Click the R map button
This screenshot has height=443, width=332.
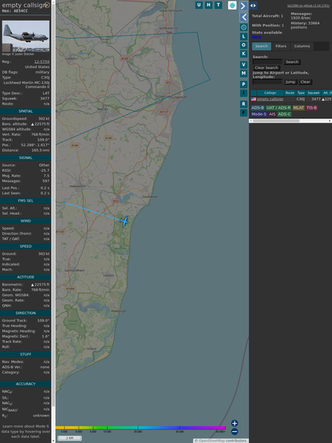243,104
